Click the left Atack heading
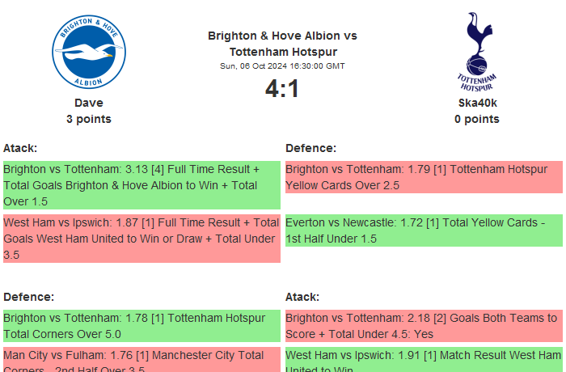 (x=20, y=148)
